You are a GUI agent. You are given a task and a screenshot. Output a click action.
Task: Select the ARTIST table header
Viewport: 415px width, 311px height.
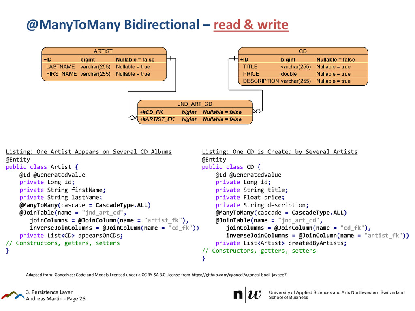click(104, 51)
